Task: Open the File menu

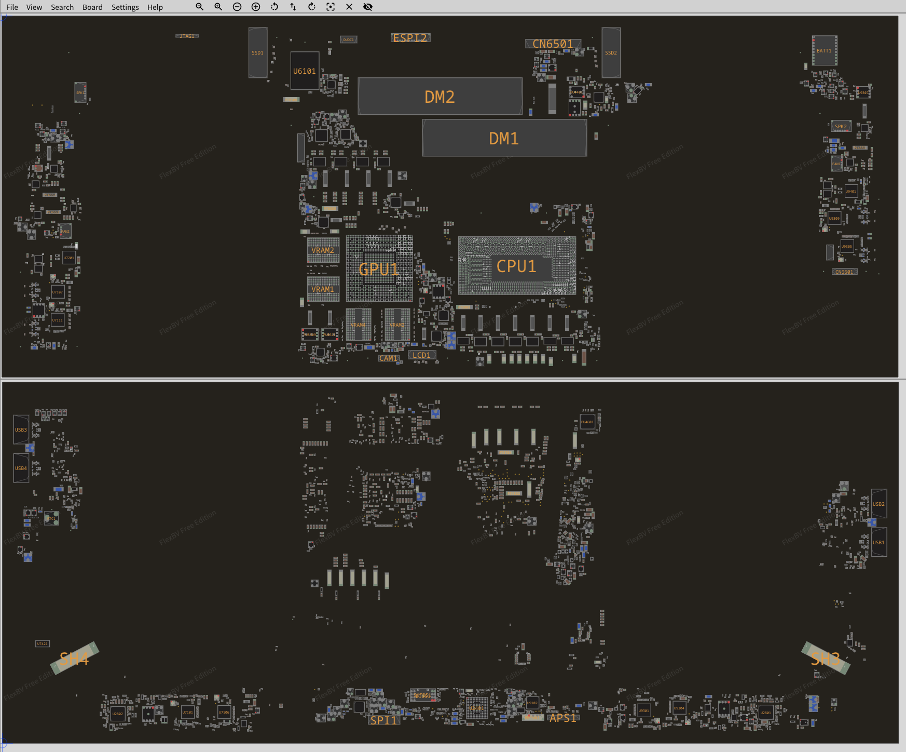Action: pyautogui.click(x=12, y=7)
